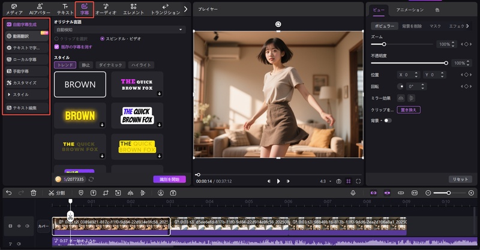Click the position X value stepper
The width and height of the screenshot is (480, 250).
tap(416, 75)
